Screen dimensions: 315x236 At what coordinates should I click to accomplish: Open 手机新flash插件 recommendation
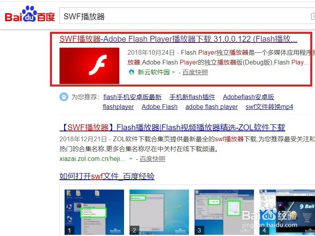tap(192, 97)
